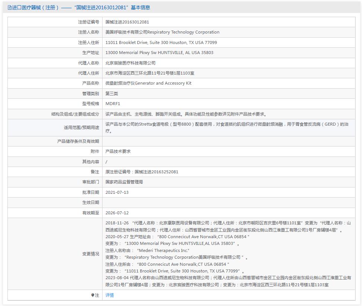Click the line 注册人名称由 Mederi Therapeutics Inc.
362x306 pixels.
tap(147, 250)
